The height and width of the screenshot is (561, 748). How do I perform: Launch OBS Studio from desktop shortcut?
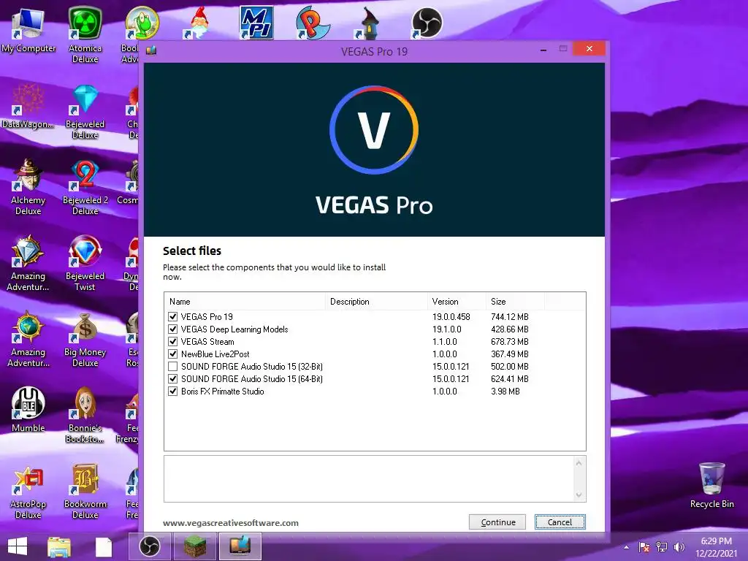pos(427,23)
